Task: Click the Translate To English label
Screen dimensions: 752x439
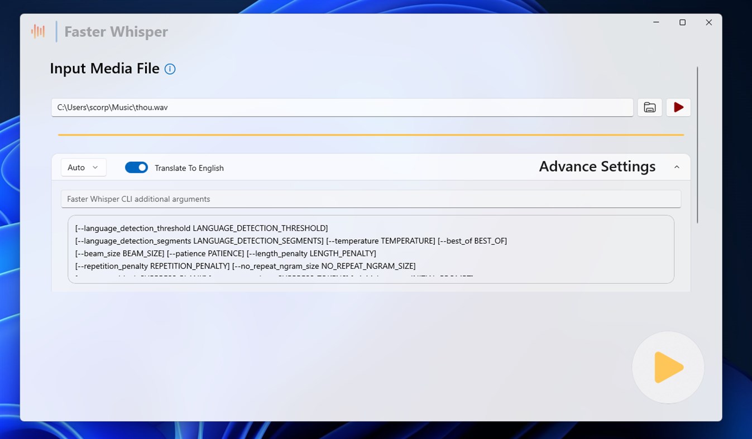Action: (189, 168)
